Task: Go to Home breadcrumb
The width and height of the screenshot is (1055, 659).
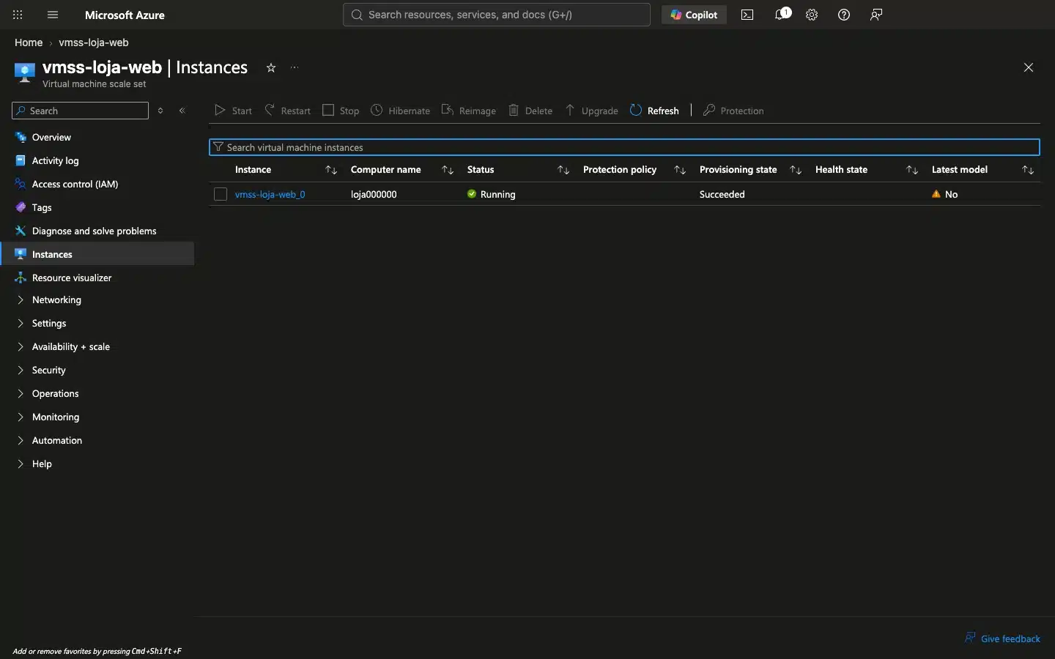Action: (x=29, y=42)
